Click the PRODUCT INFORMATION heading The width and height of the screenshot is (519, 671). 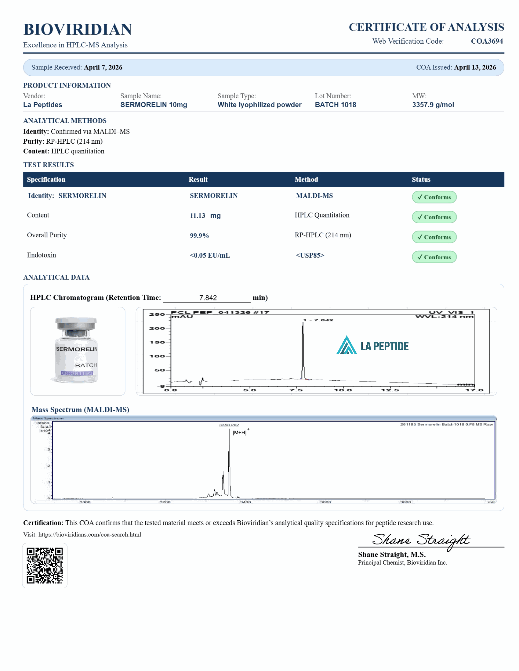click(67, 85)
